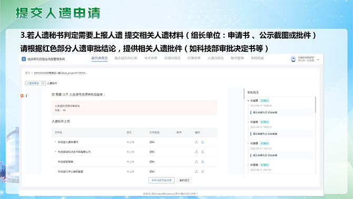
Task: Click upload icon in fourth file row
Action: pos(197,172)
